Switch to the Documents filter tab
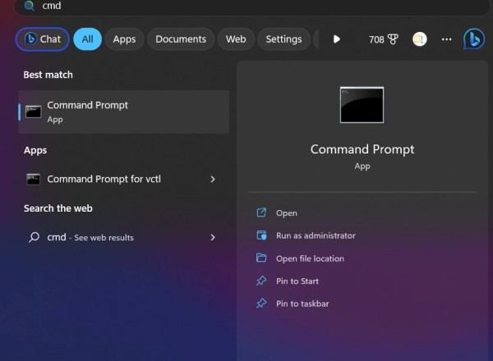Viewport: 493px width, 361px height. [181, 39]
